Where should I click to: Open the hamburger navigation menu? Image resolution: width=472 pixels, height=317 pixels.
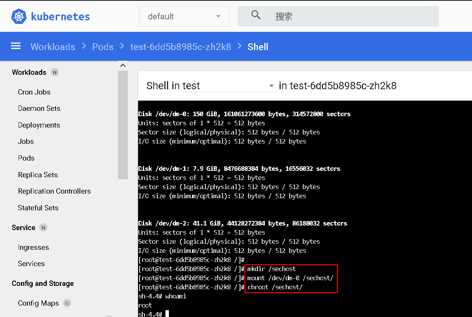(16, 46)
